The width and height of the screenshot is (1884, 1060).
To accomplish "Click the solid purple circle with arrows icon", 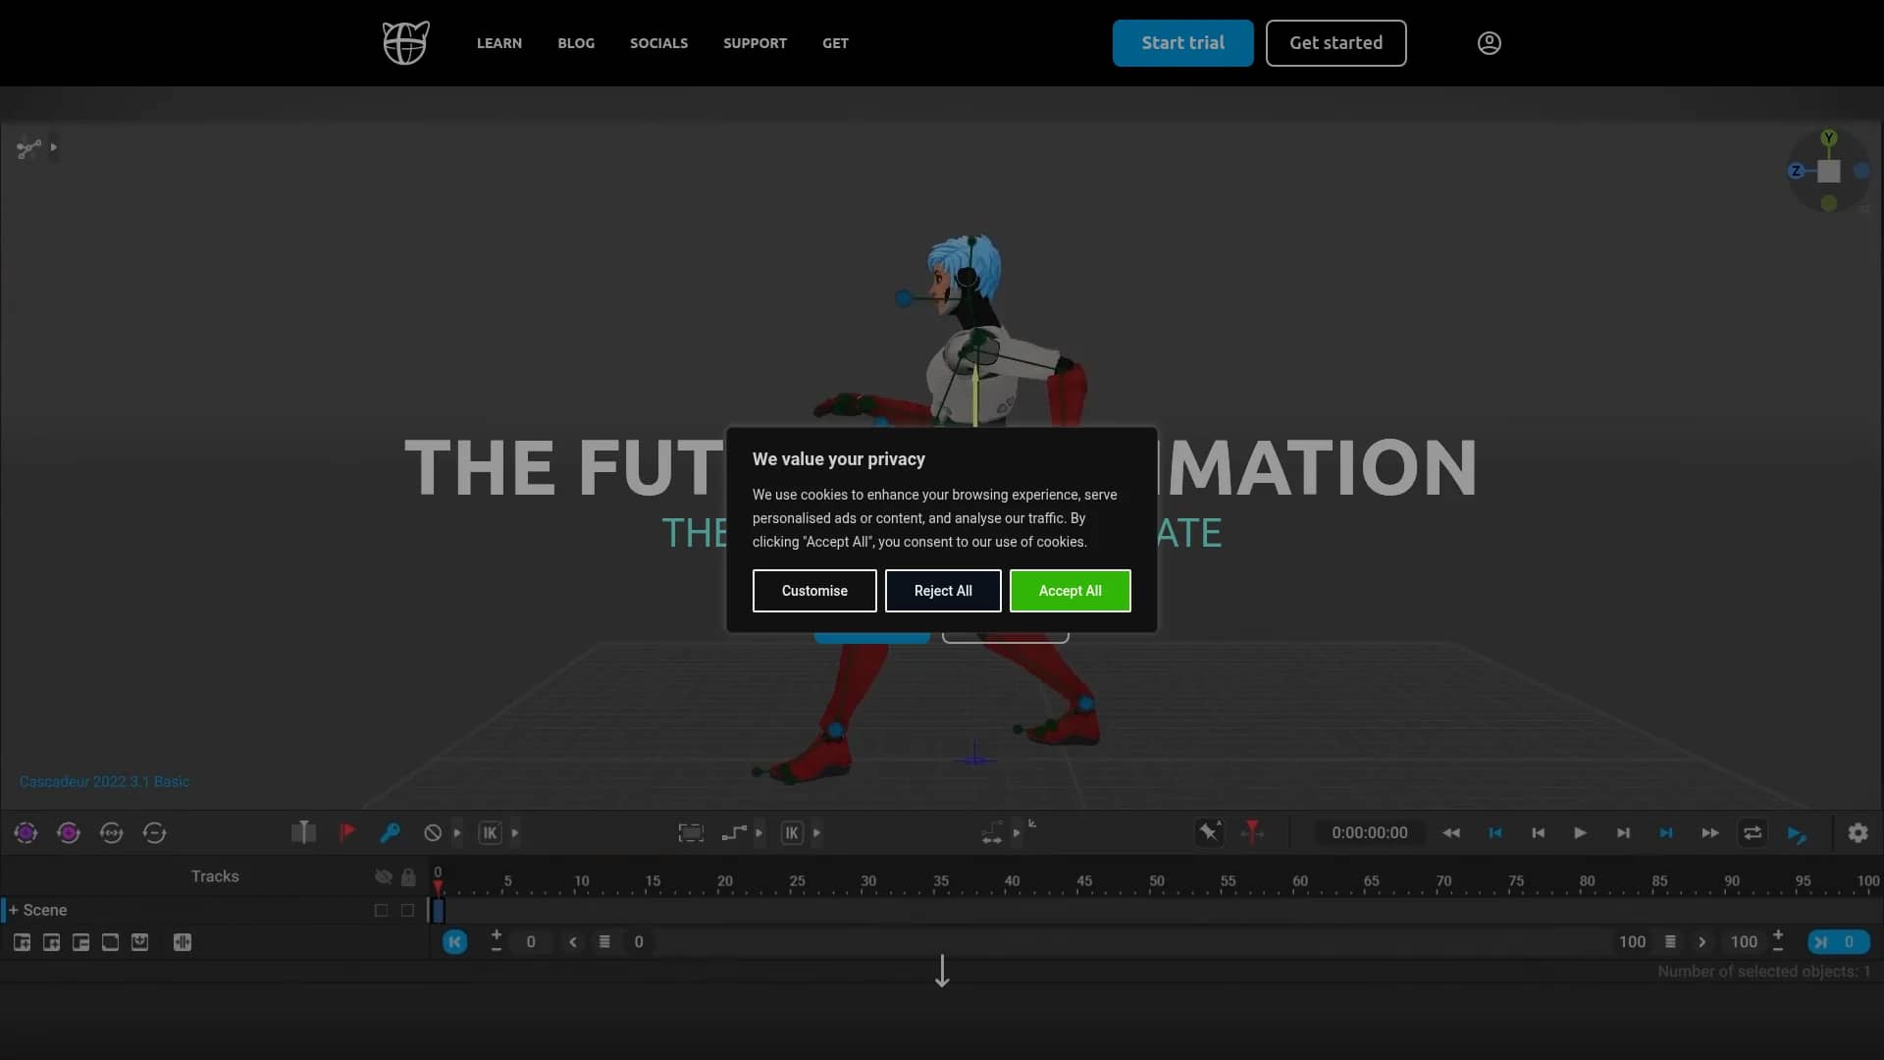I will (69, 833).
